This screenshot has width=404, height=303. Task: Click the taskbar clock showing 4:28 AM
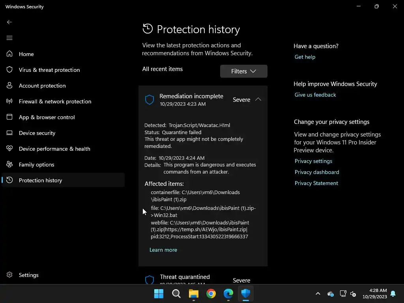tap(375, 294)
